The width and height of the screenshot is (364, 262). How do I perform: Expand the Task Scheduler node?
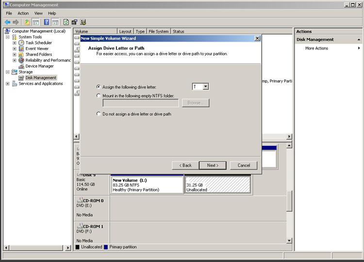click(x=15, y=43)
